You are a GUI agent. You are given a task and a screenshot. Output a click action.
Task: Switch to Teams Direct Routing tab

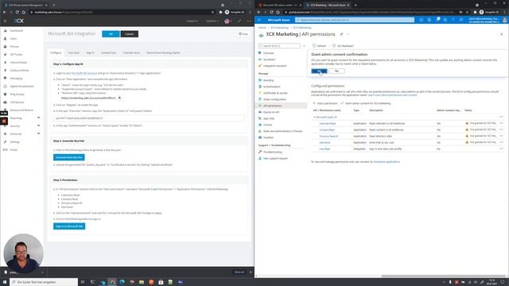[x=163, y=52]
